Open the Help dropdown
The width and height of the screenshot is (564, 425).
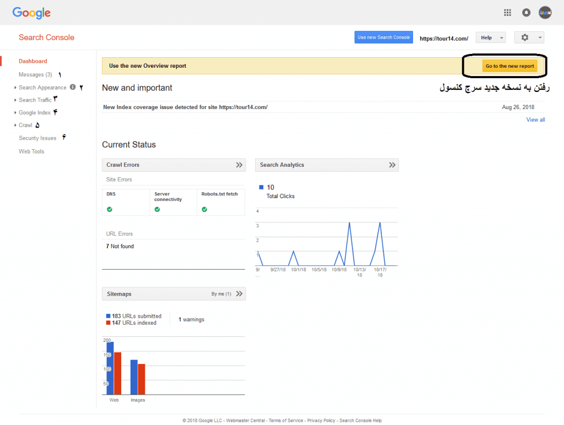[491, 37]
